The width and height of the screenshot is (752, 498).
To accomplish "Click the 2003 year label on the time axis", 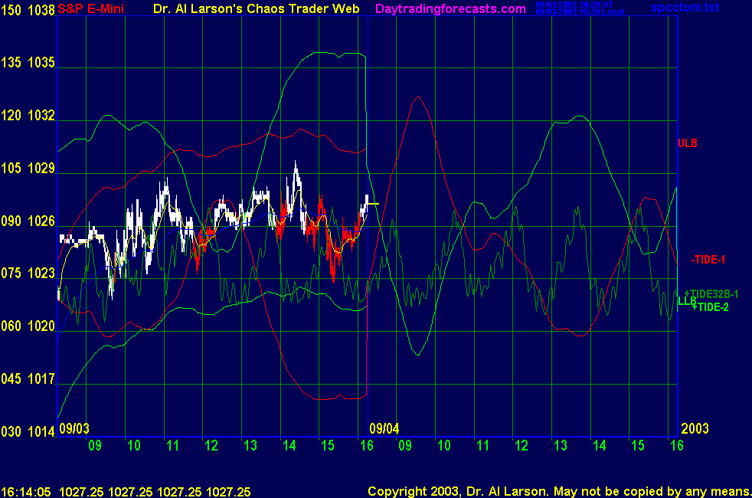I will click(695, 428).
